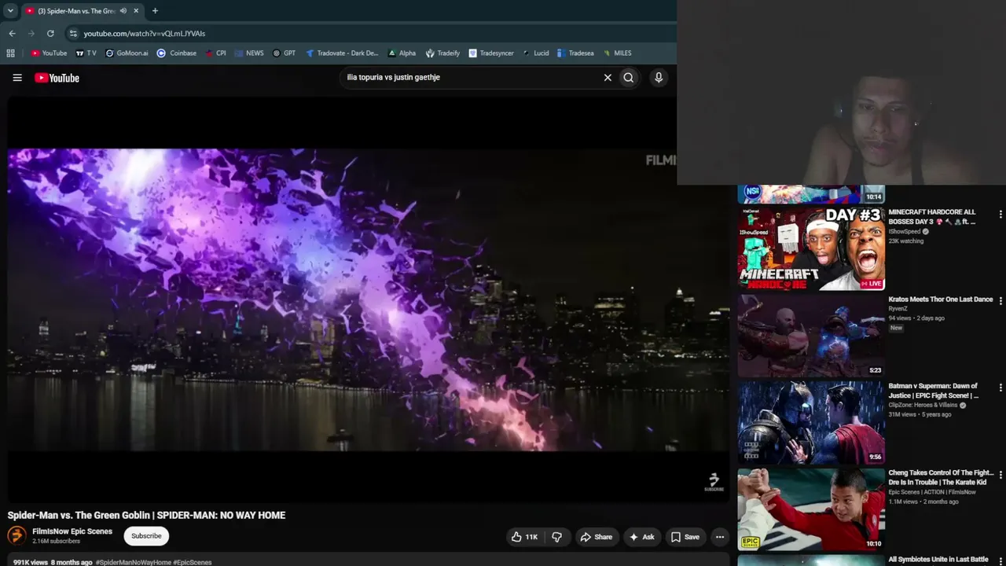Open All Symbiotes Unite in Last Battle
The height and width of the screenshot is (566, 1006).
pyautogui.click(x=938, y=560)
